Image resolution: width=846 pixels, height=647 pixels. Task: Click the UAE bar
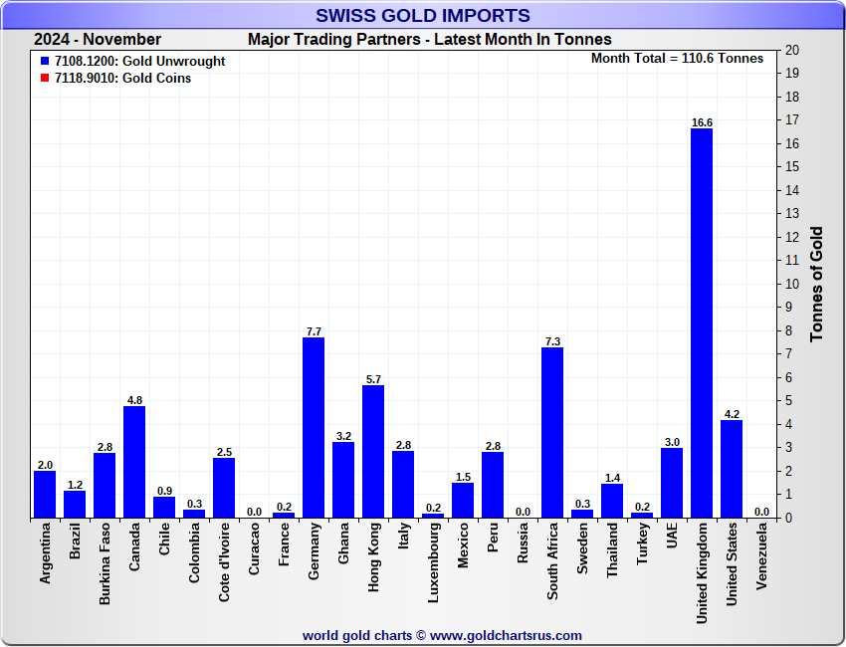tap(672, 483)
